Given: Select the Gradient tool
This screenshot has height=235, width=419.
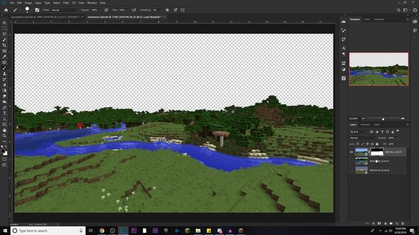Looking at the screenshot, I should [5, 90].
